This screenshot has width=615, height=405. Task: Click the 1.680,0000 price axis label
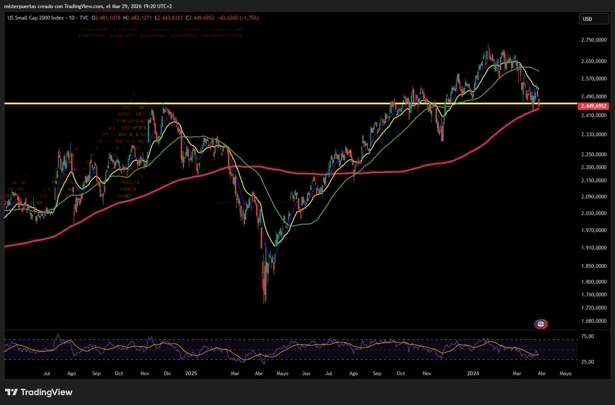(594, 321)
